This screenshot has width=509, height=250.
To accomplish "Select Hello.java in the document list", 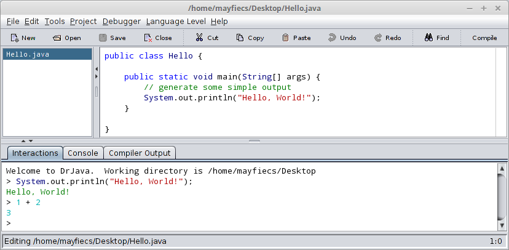I will (47, 54).
